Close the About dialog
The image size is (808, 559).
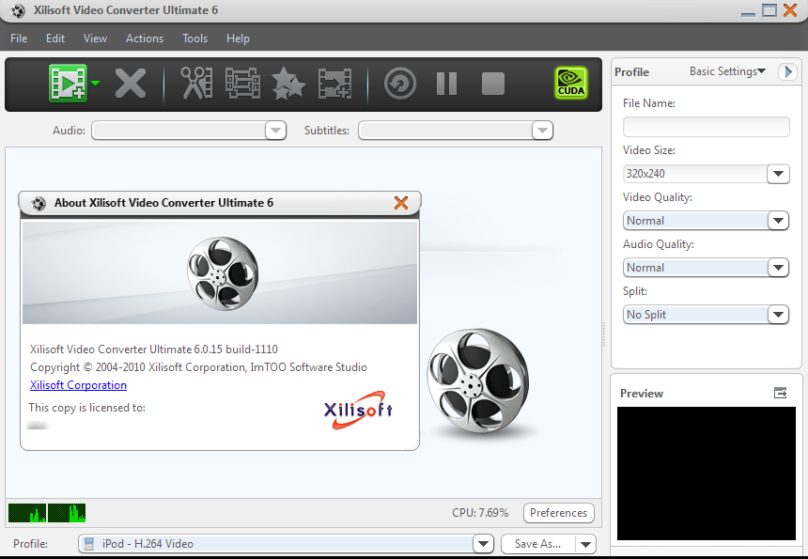(401, 203)
